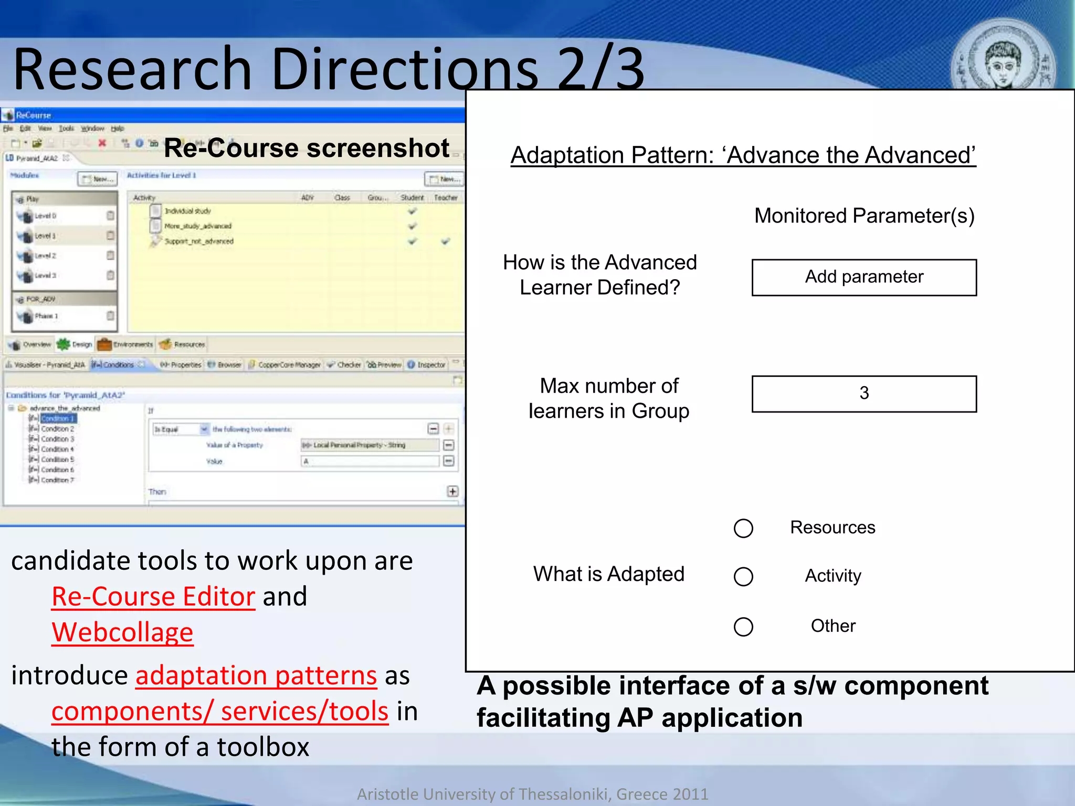
Task: Click the Add parameter box
Action: tap(864, 277)
